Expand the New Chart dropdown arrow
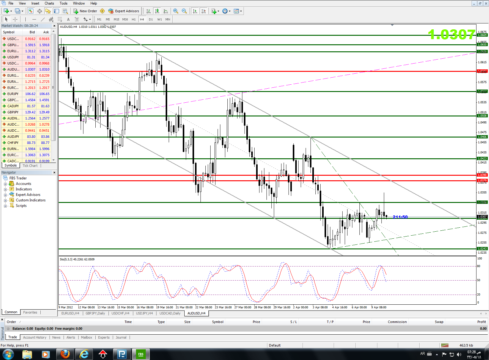Screen dimensions: 489x360 [11, 11]
